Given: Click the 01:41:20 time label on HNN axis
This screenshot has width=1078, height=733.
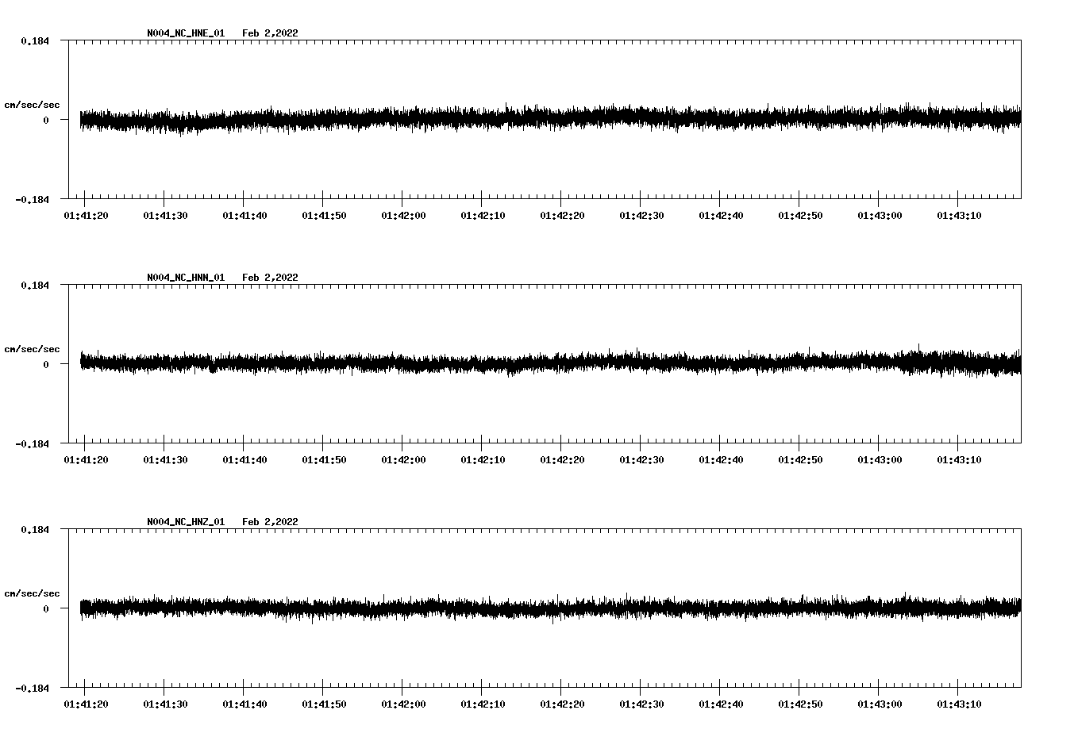Looking at the screenshot, I should 86,460.
